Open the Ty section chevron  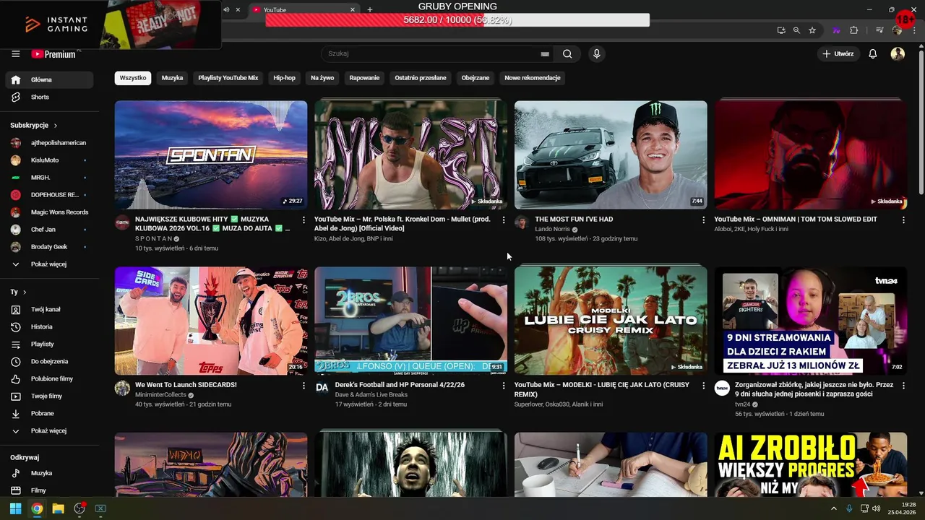coord(25,292)
